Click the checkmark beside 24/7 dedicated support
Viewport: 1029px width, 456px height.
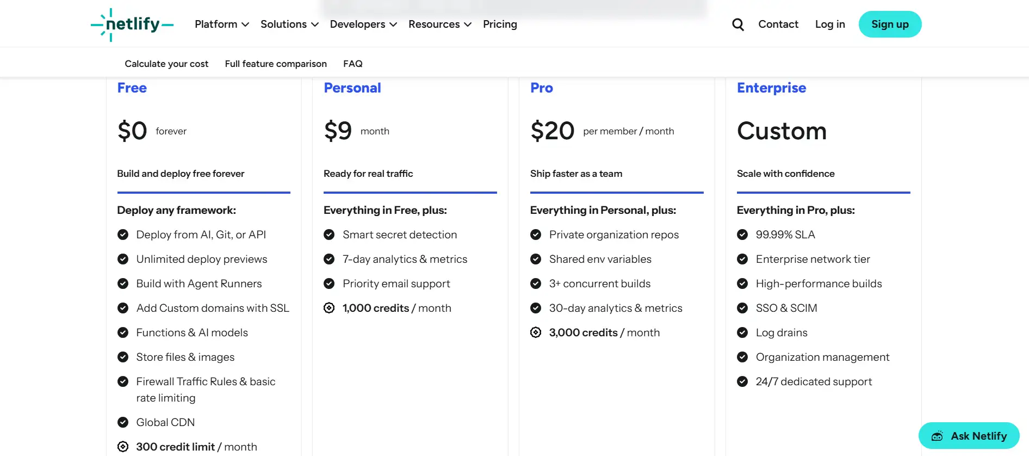(x=742, y=381)
